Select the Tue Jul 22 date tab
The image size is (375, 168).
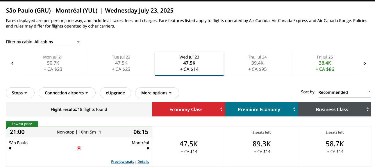point(121,63)
